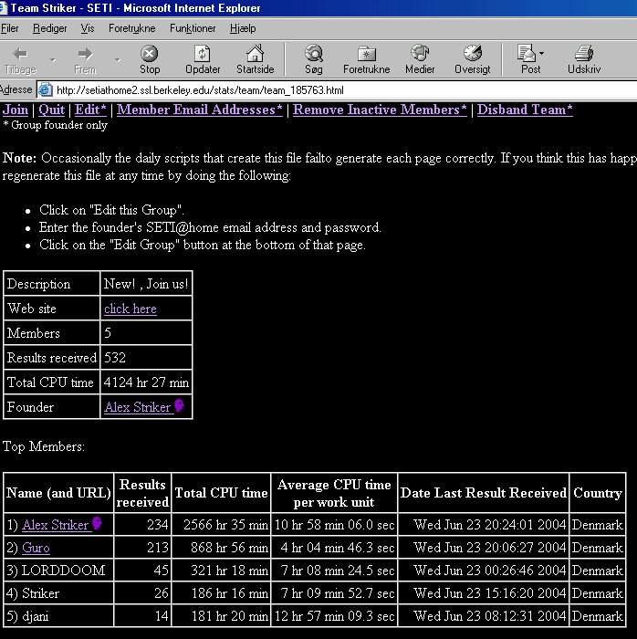Open the Guro member link
The height and width of the screenshot is (639, 637).
[36, 548]
